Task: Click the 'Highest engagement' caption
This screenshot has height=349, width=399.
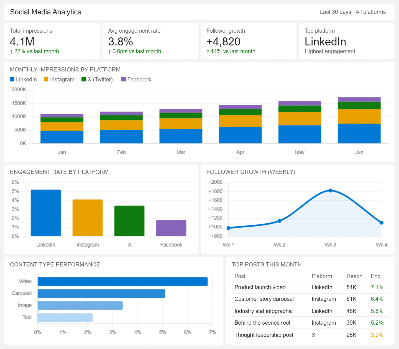Action: pos(330,51)
